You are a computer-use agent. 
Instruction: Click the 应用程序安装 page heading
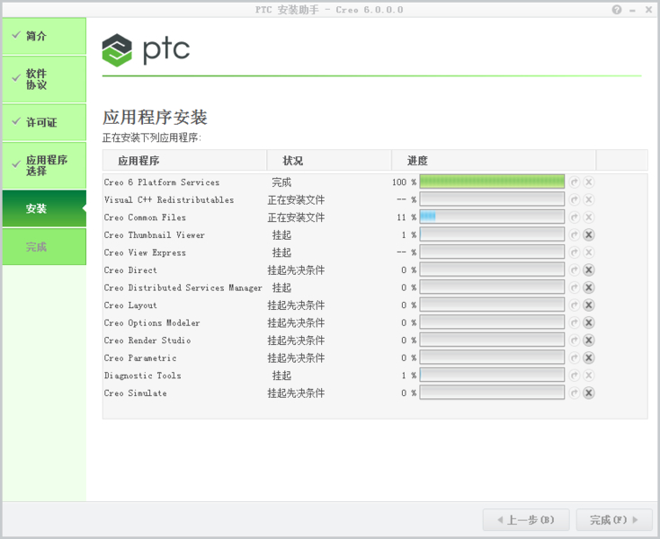pyautogui.click(x=155, y=118)
